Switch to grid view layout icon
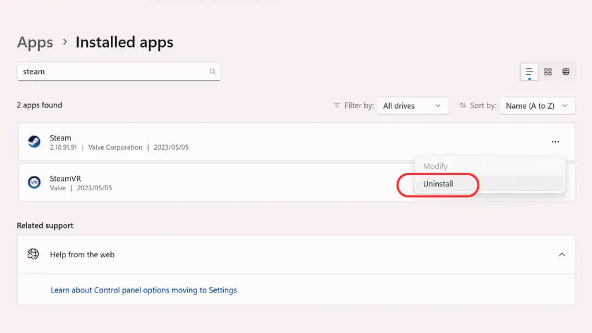The image size is (592, 333). [548, 72]
